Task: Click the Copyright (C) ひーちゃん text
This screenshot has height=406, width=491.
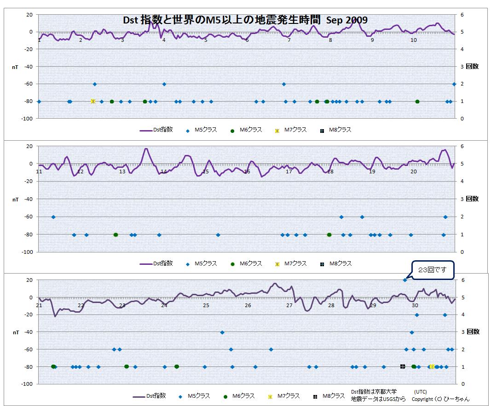Action: 441,399
